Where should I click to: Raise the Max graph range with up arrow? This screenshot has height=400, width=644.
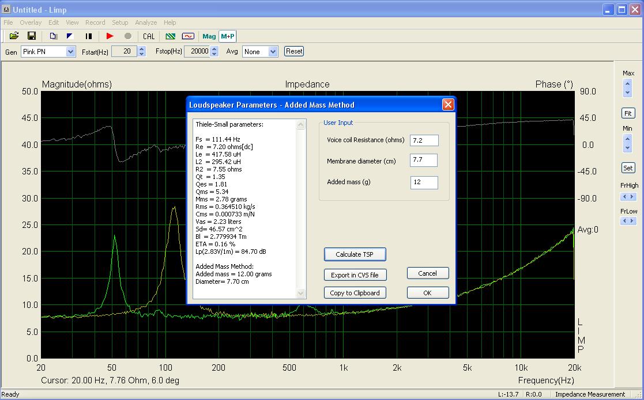click(x=627, y=83)
